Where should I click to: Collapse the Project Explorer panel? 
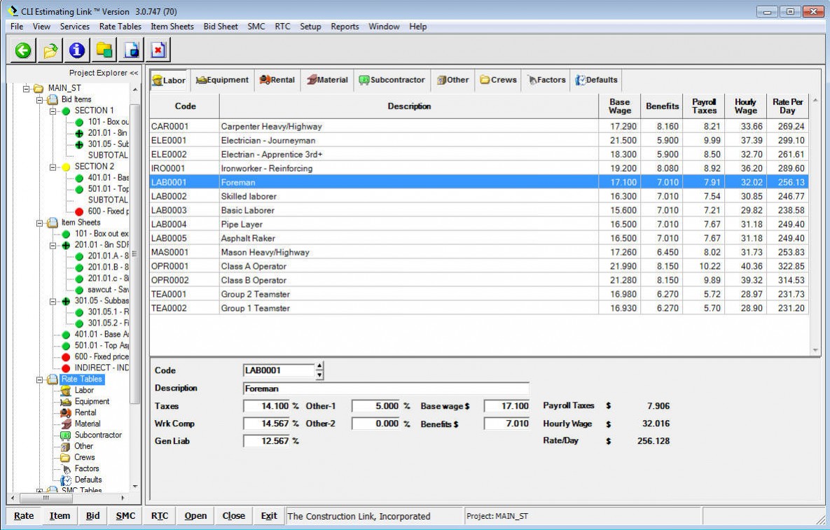134,73
